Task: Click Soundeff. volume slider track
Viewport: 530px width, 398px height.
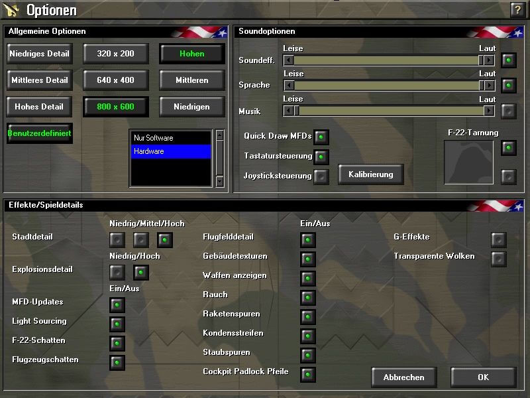Action: [386, 60]
